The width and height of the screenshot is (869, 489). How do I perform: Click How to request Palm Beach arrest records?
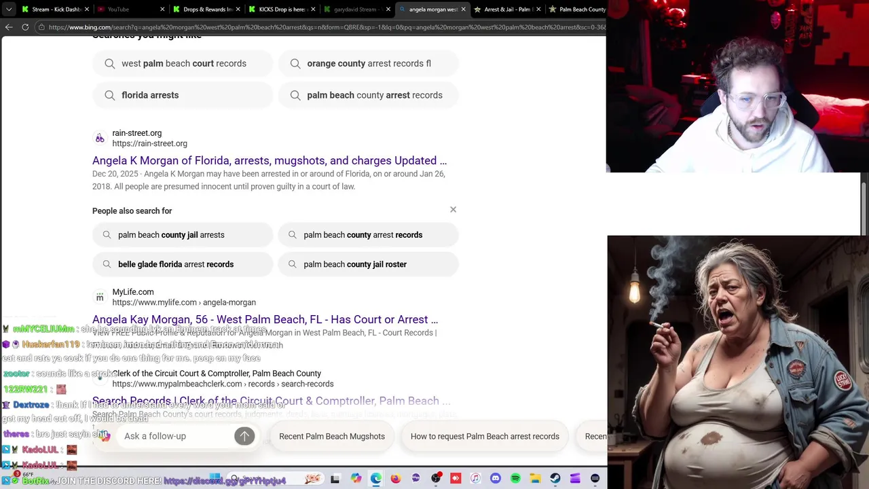pyautogui.click(x=485, y=436)
